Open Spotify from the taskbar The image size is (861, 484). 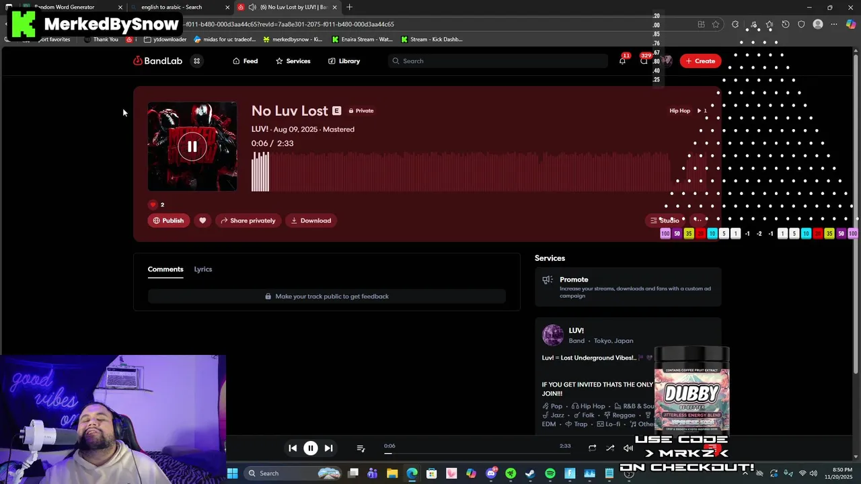[x=550, y=473]
